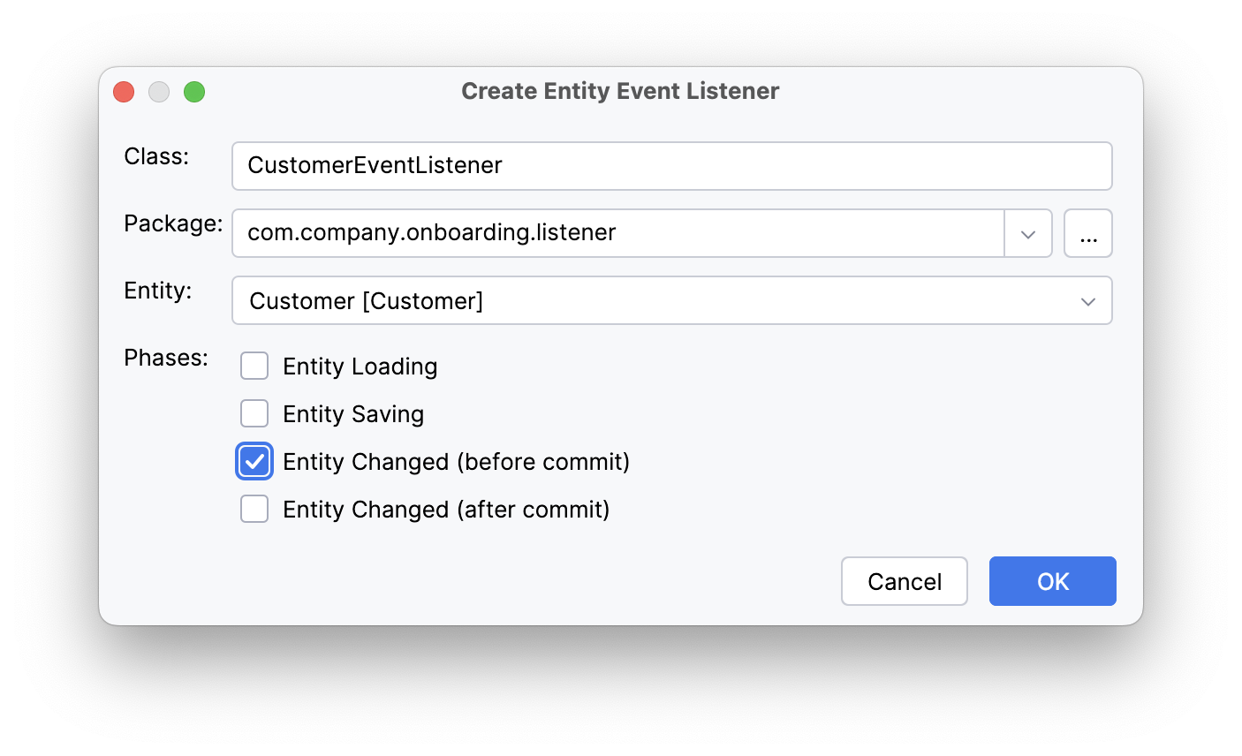
Task: Select the CustomerEventListener class name text
Action: (x=375, y=165)
